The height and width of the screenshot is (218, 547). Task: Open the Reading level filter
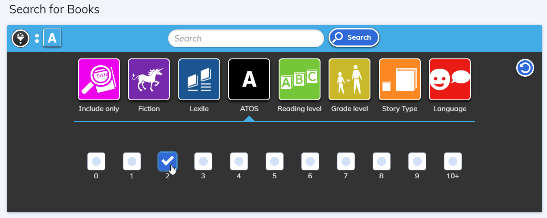pyautogui.click(x=300, y=79)
